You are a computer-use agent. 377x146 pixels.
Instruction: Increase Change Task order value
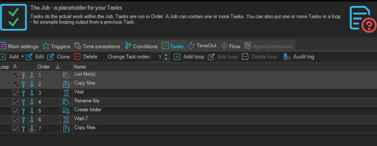pyautogui.click(x=166, y=55)
